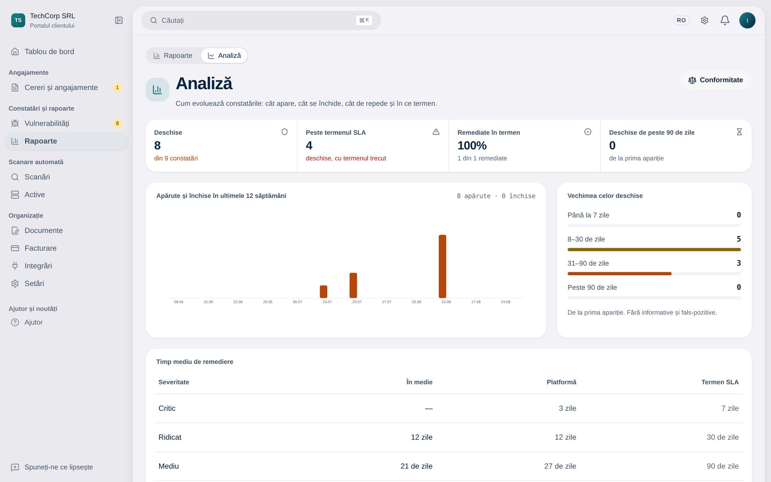Open Documente page

(66, 230)
